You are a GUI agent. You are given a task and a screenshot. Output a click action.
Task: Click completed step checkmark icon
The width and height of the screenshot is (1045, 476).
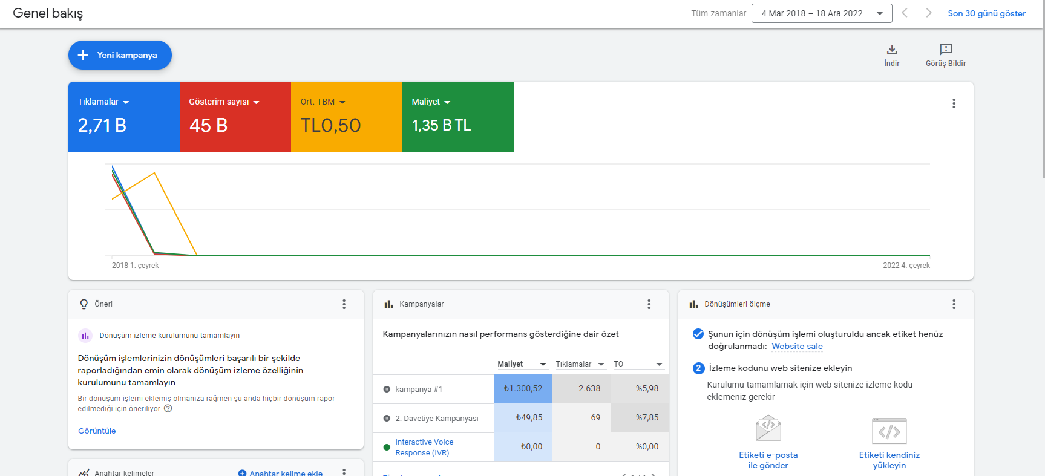pyautogui.click(x=698, y=334)
